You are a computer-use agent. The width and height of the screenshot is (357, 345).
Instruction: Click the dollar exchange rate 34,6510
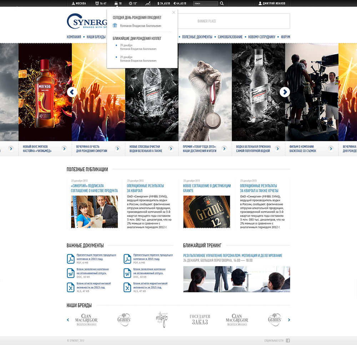coord(164,4)
